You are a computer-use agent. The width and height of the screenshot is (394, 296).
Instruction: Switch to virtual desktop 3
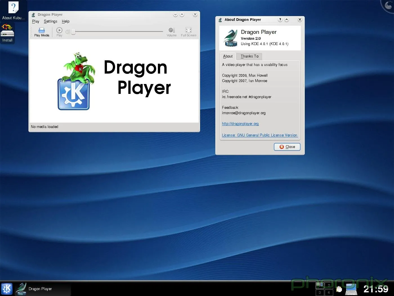(x=320, y=292)
